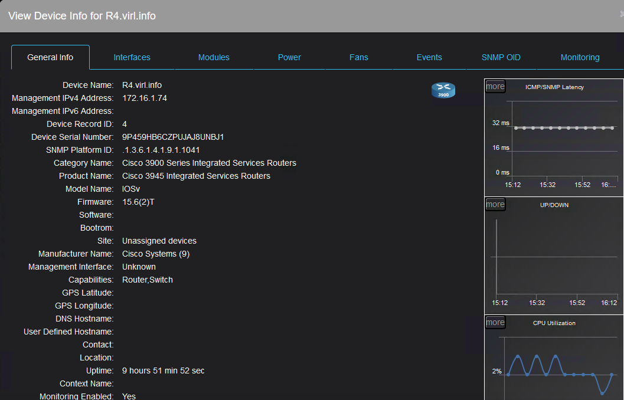The height and width of the screenshot is (400, 624).
Task: Click the 'CPU Utilization' chart title
Action: tap(554, 323)
